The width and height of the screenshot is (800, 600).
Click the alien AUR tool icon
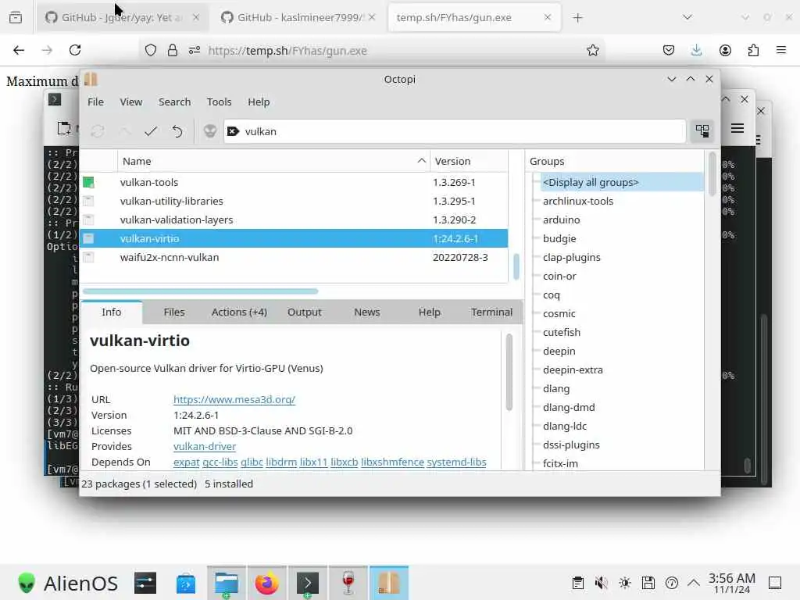pyautogui.click(x=210, y=131)
